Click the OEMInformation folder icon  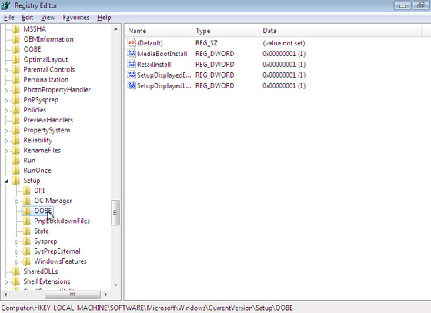[x=16, y=39]
